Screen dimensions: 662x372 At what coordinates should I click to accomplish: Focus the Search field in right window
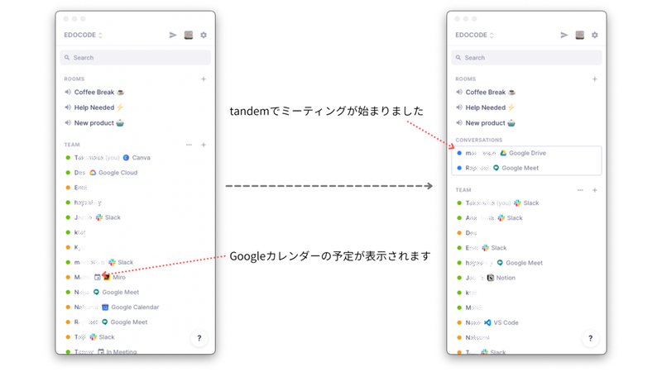[x=526, y=58]
